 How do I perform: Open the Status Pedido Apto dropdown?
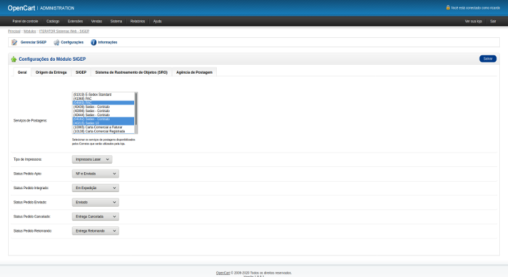pos(96,174)
